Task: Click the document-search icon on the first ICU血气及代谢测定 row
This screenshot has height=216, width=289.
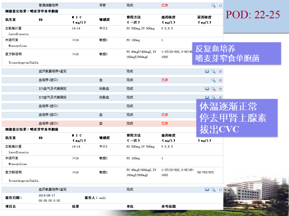Action: [213, 89]
